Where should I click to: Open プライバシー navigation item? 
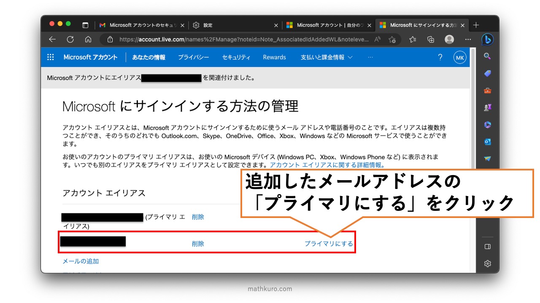pos(193,57)
